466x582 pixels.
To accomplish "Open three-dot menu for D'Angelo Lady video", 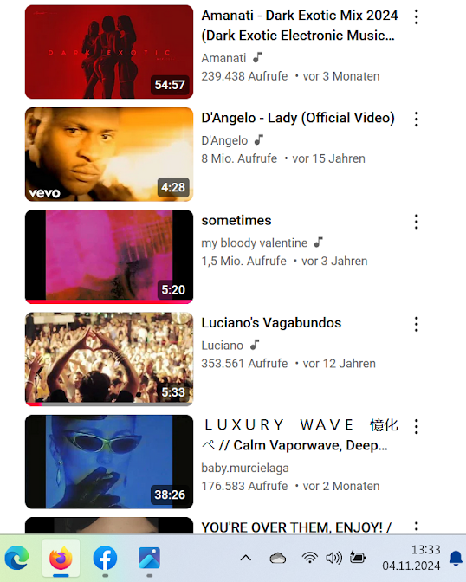I will click(417, 120).
